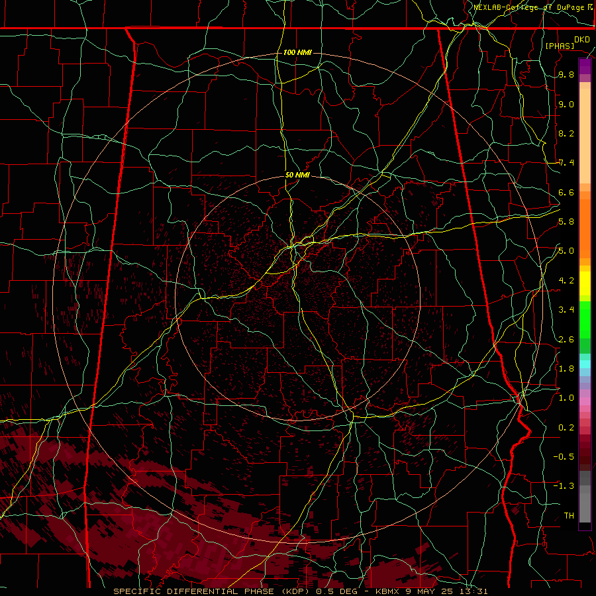
Task: Select the 6.6 scale value
Action: coord(566,193)
